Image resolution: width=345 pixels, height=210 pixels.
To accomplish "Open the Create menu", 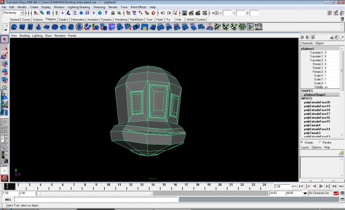I will (34, 7).
